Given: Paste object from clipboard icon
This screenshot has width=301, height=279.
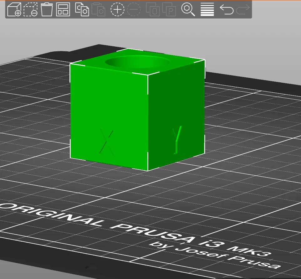Looking at the screenshot, I should (x=99, y=9).
